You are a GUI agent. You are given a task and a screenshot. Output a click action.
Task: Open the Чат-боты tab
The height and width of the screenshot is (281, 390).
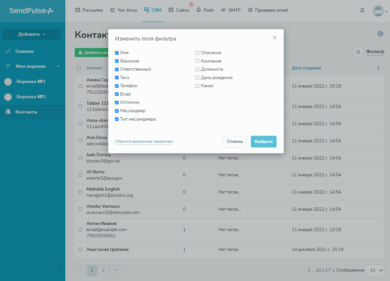pyautogui.click(x=123, y=10)
